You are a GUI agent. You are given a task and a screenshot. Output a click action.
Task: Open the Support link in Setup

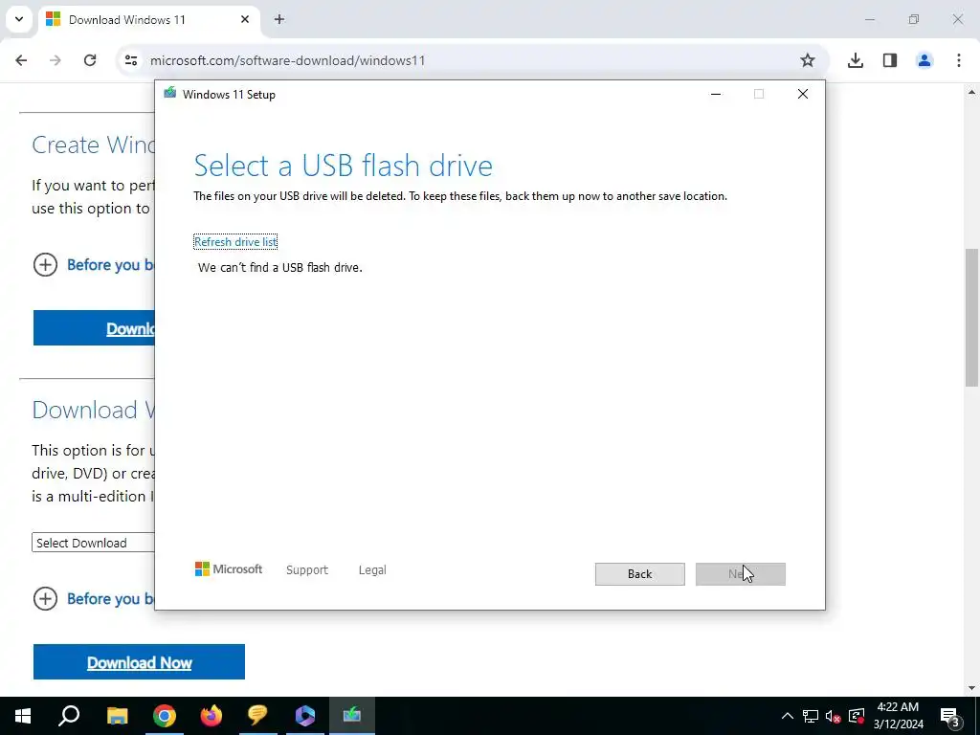tap(307, 570)
